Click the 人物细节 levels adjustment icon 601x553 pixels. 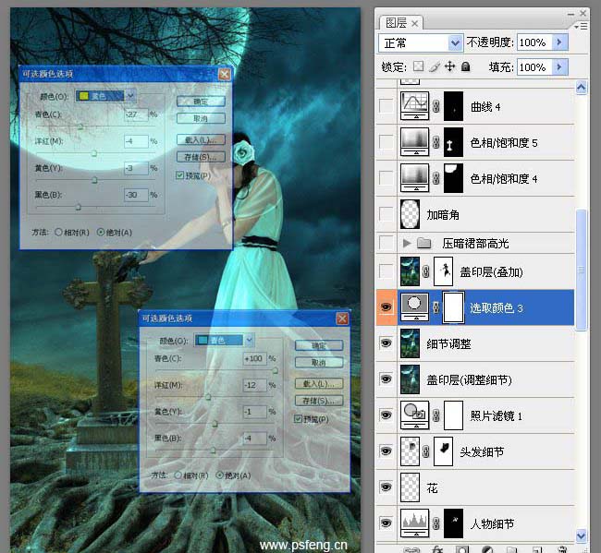pyautogui.click(x=415, y=523)
